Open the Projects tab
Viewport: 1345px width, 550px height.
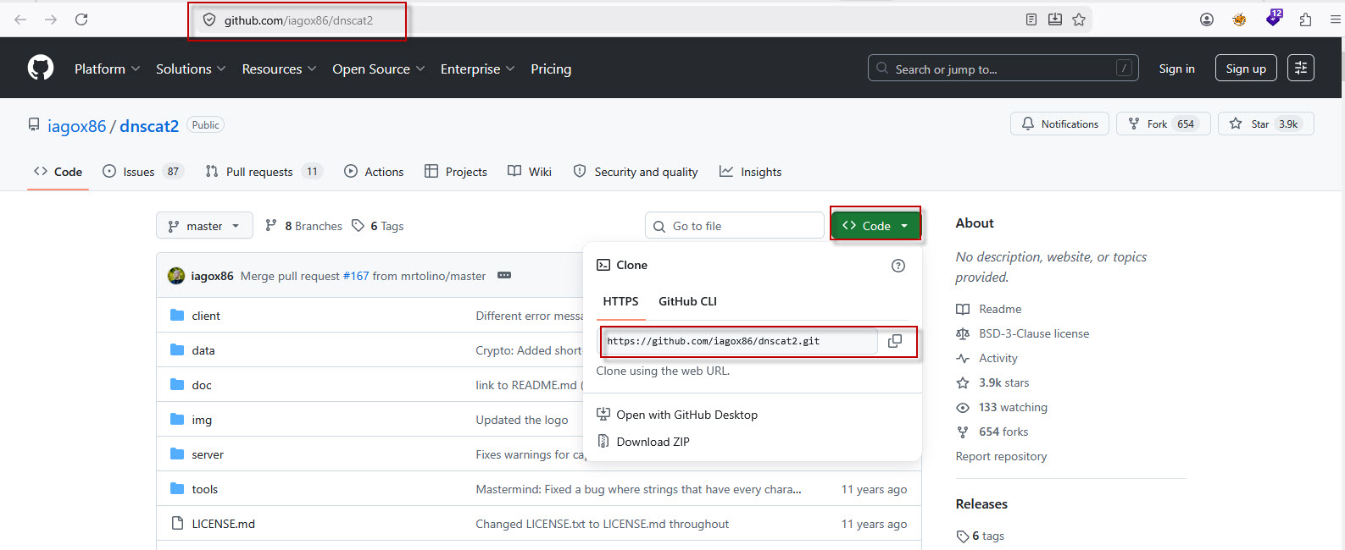point(456,172)
